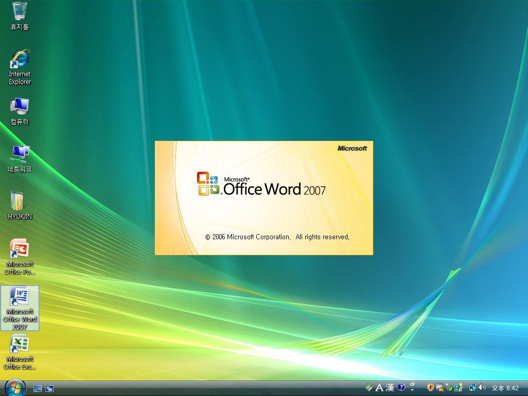Click the volume speaker tray icon
528x396 pixels.
[x=482, y=388]
